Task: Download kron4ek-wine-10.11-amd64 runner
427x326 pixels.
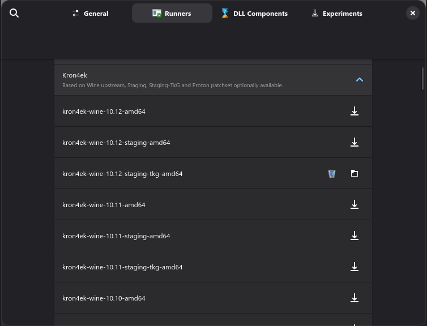Action: coord(355,205)
